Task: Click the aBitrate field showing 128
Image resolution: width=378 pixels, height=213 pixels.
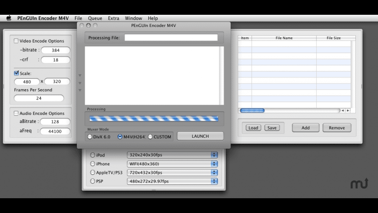Action: tap(55, 122)
